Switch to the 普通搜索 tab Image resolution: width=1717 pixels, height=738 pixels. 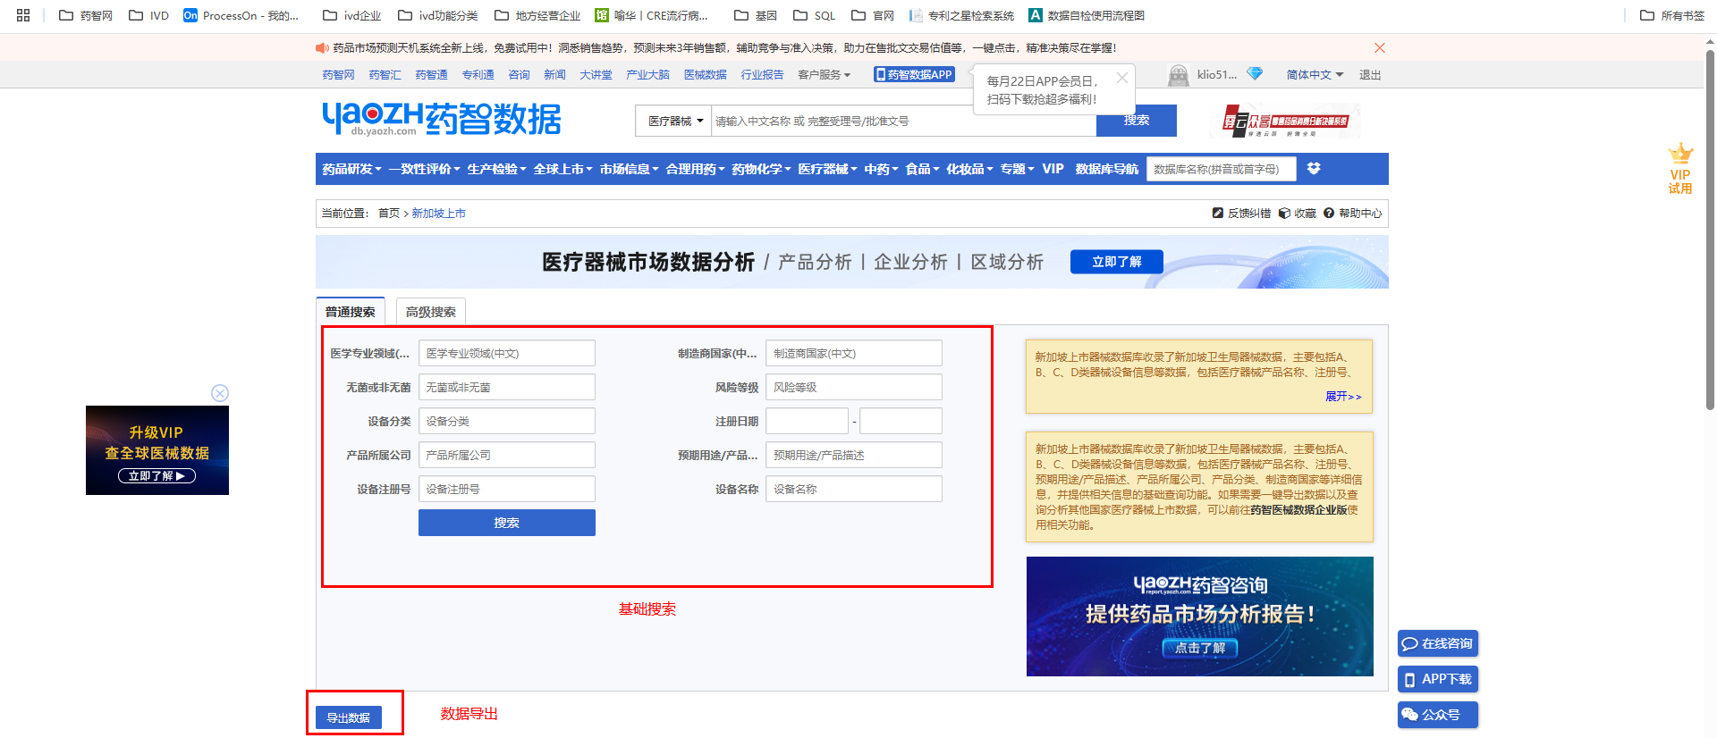point(351,312)
